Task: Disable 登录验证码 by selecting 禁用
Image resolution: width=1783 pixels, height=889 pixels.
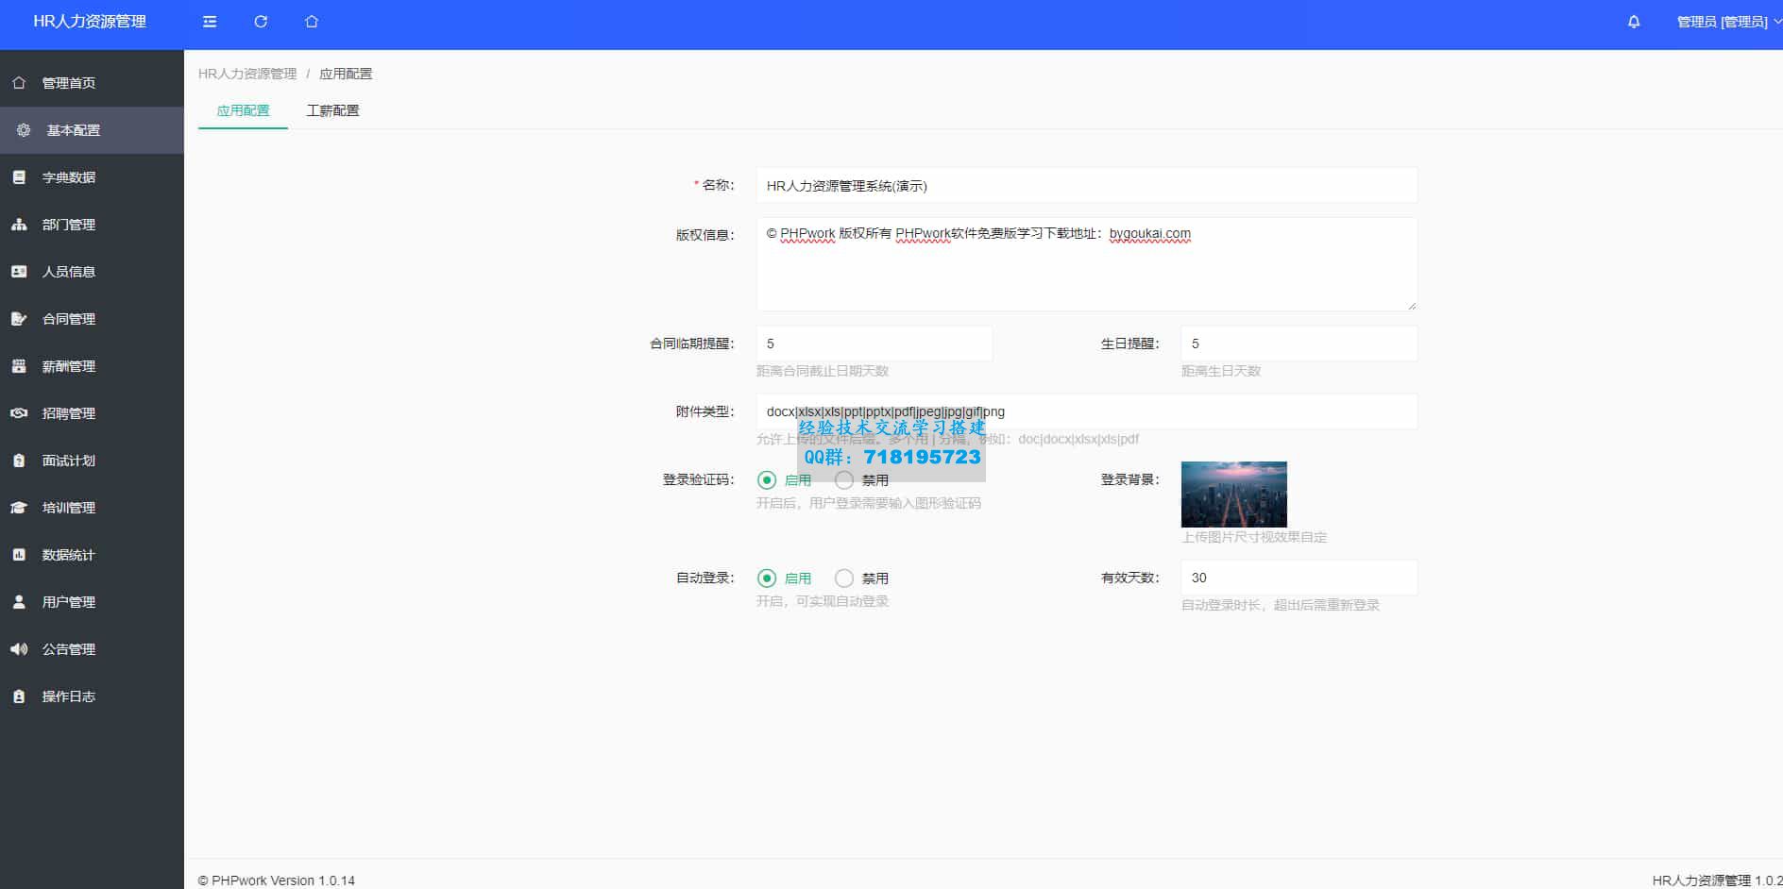Action: click(x=843, y=479)
